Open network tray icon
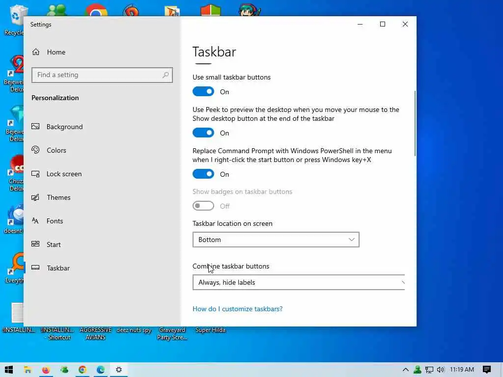The image size is (503, 377). (x=429, y=370)
